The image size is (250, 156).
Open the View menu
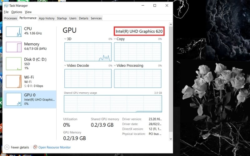tap(28, 12)
